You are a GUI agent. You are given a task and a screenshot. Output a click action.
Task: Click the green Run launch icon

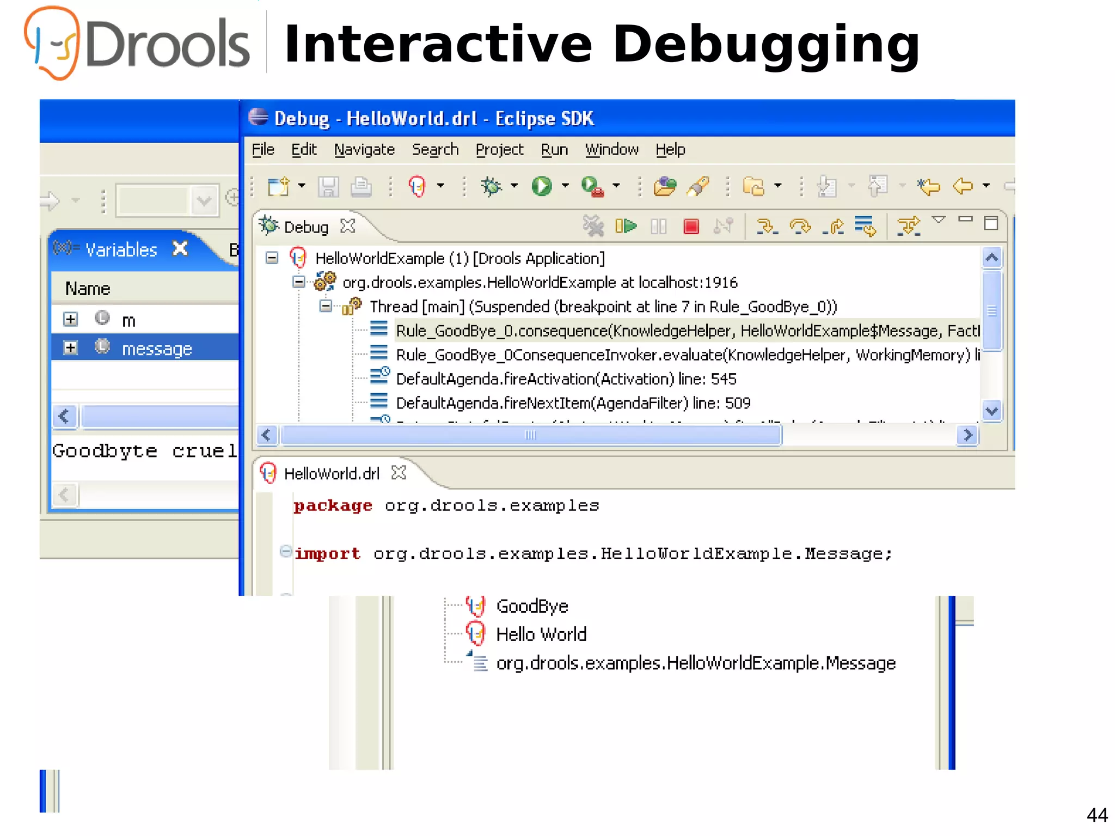(542, 186)
